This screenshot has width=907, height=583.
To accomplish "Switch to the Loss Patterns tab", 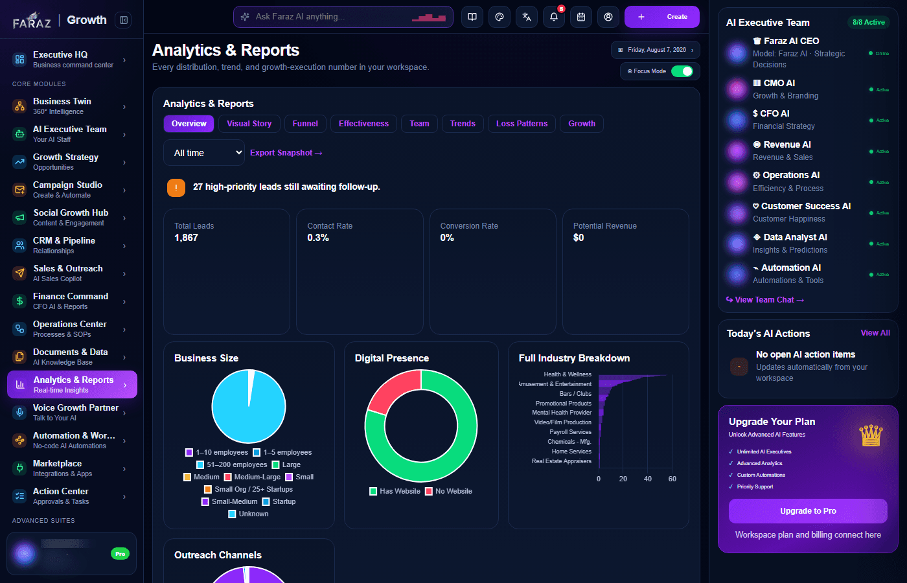I will pos(522,124).
